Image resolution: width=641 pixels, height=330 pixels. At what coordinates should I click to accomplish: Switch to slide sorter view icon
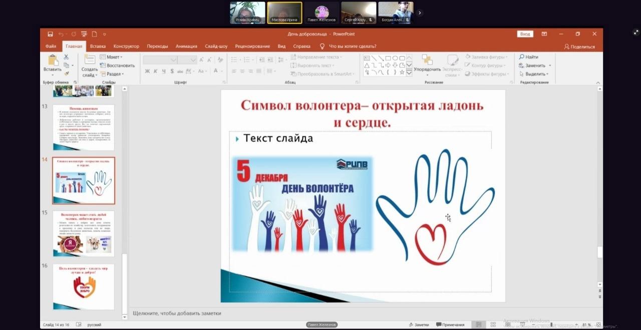coord(493,324)
